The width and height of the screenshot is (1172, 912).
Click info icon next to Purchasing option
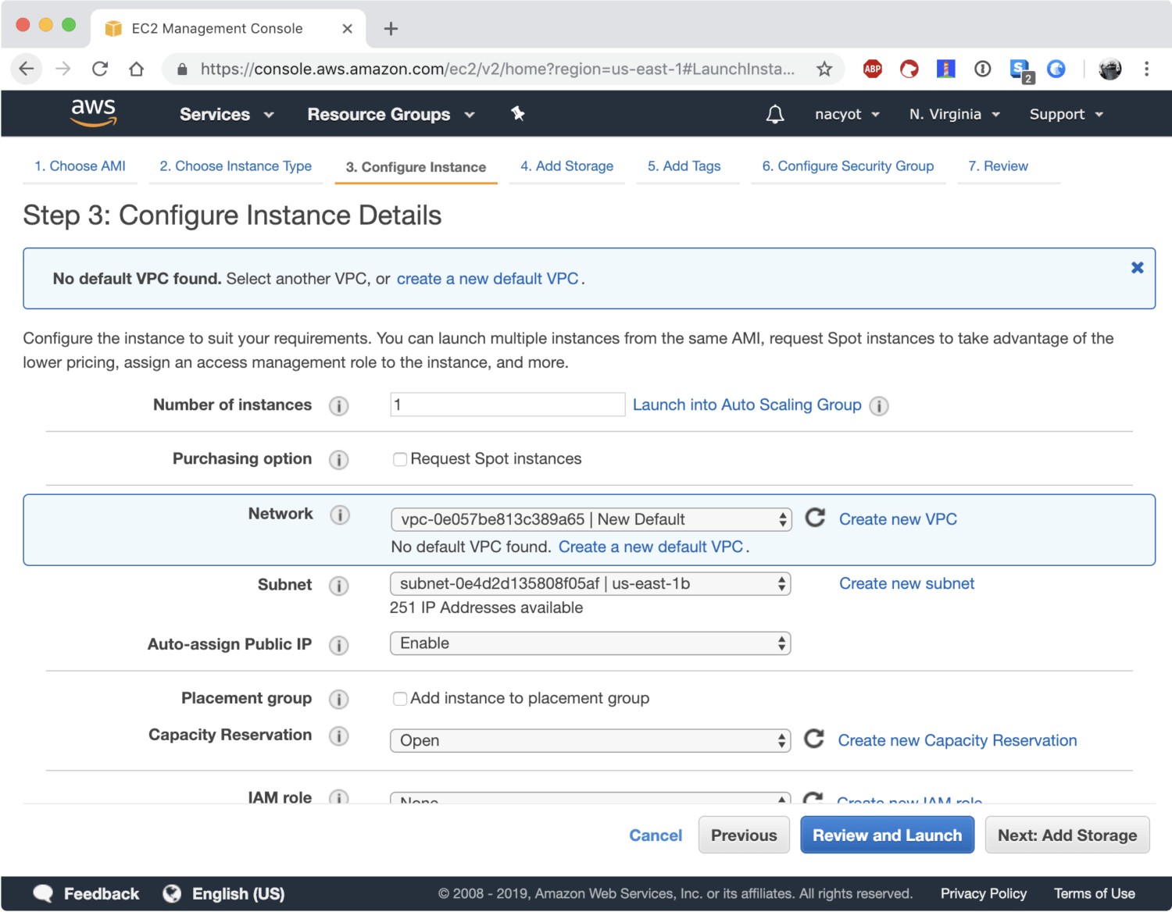338,460
